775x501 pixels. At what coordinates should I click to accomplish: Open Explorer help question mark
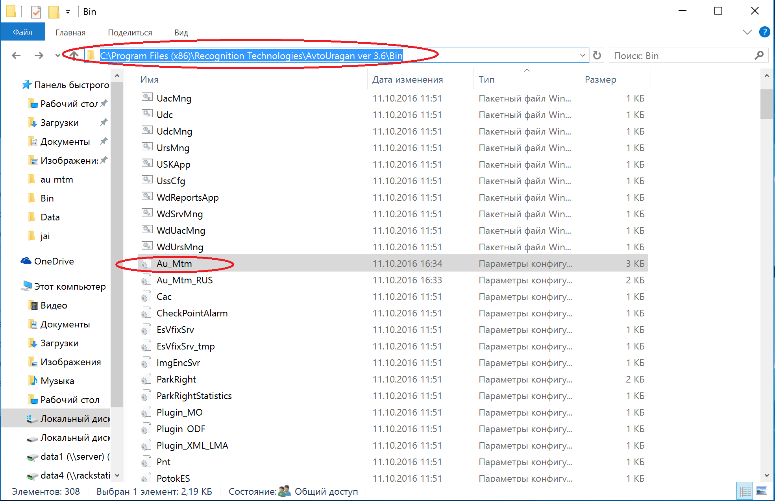764,32
